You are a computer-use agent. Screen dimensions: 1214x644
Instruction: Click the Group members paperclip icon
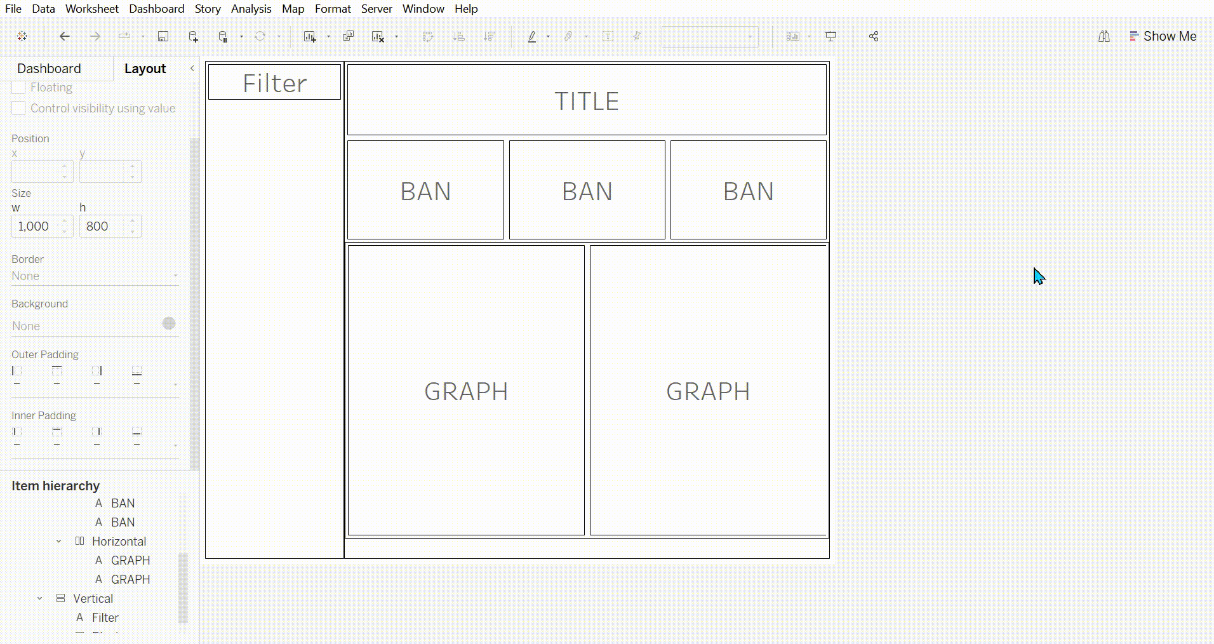pyautogui.click(x=568, y=36)
